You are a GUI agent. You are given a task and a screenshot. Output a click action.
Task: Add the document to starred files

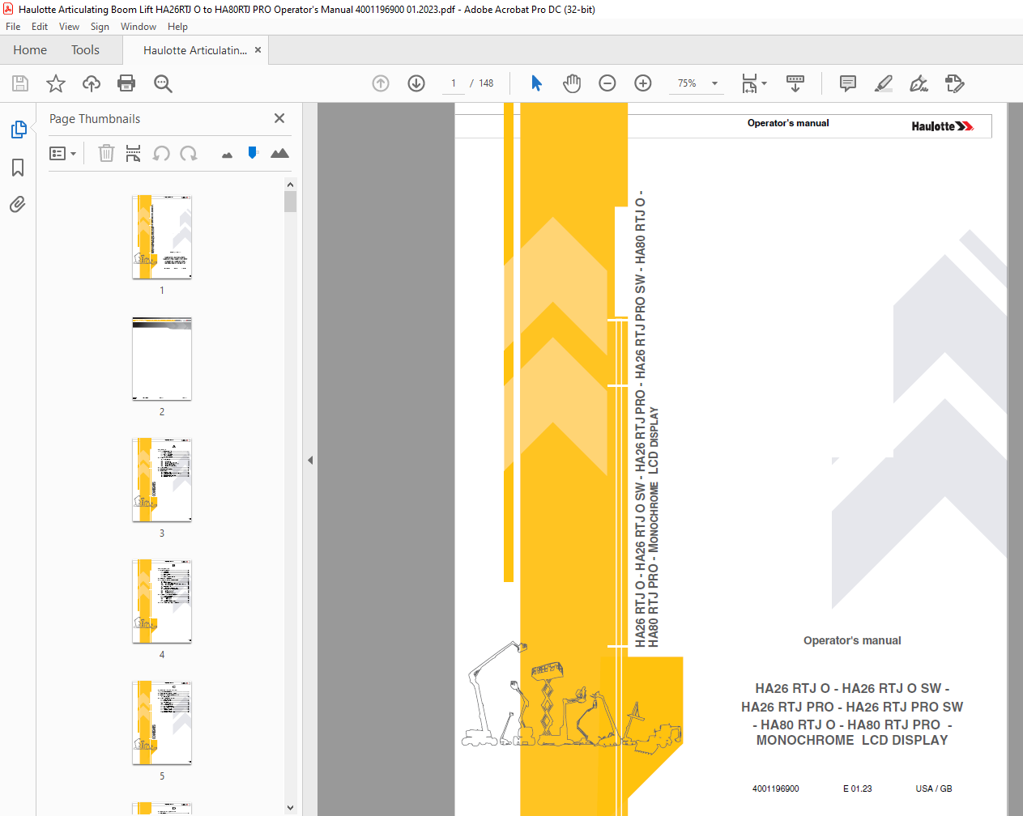click(x=56, y=83)
